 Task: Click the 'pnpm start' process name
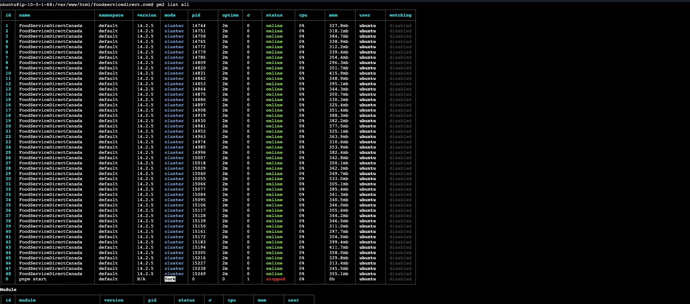pos(33,279)
